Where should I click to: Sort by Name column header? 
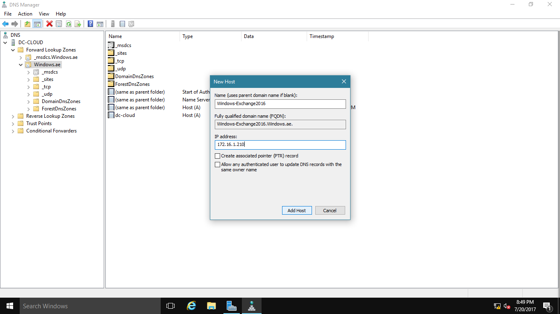(x=143, y=36)
